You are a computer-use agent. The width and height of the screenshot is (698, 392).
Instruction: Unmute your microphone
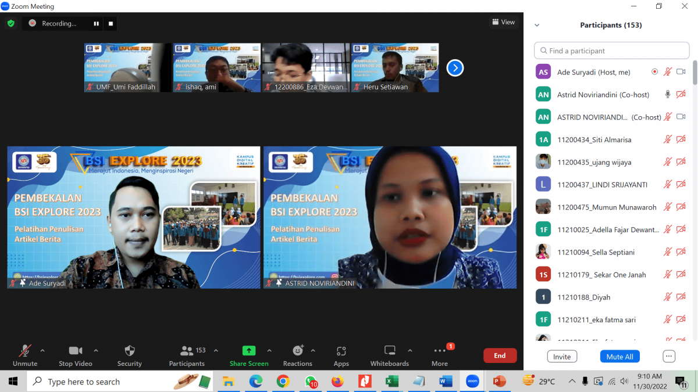point(25,355)
